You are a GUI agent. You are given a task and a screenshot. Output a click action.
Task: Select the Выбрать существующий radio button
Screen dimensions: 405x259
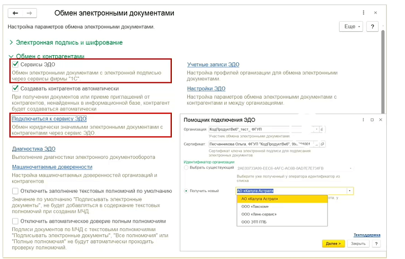click(x=186, y=167)
